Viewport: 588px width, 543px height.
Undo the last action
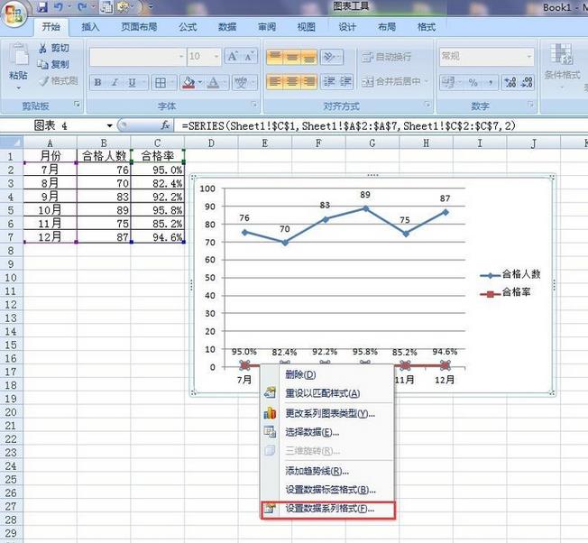pyautogui.click(x=58, y=6)
